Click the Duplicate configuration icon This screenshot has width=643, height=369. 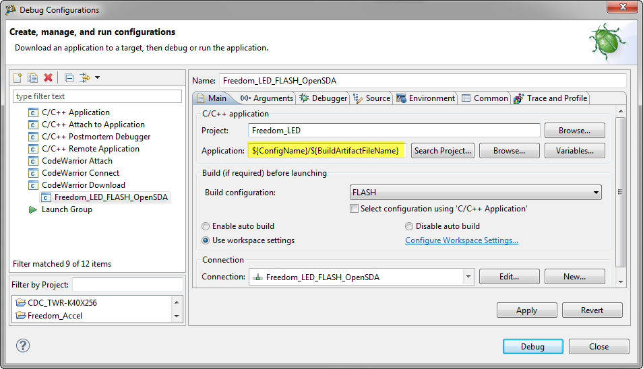(32, 78)
